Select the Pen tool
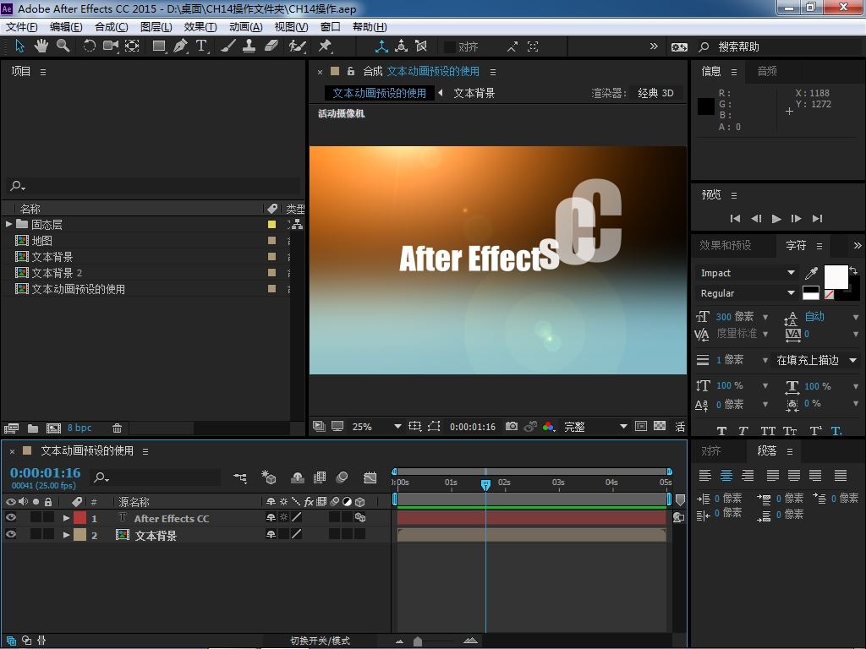Screen dimensions: 866x649 (180, 46)
